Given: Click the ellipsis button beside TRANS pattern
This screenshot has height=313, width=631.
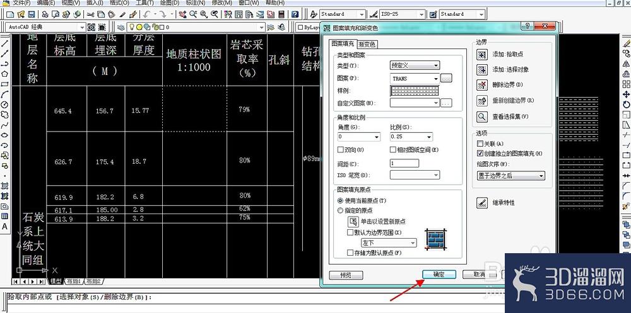Looking at the screenshot, I should coord(446,79).
